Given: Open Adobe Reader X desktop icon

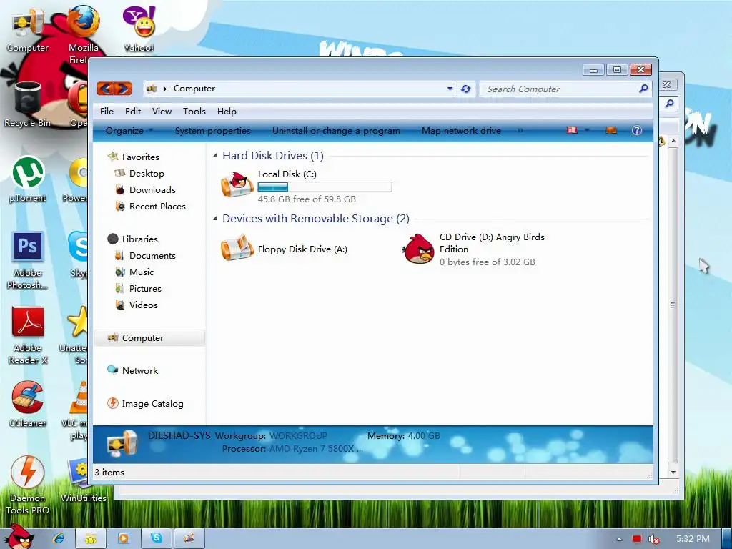Looking at the screenshot, I should pyautogui.click(x=28, y=335).
